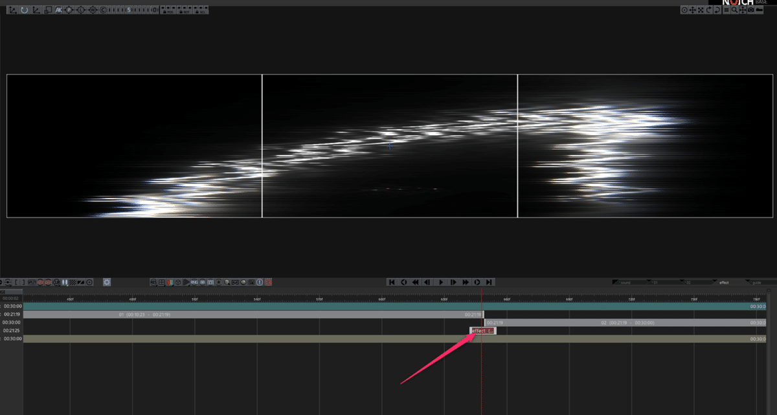
Task: Click the sun brightness icon in timeline toolbar
Action: coord(107,282)
